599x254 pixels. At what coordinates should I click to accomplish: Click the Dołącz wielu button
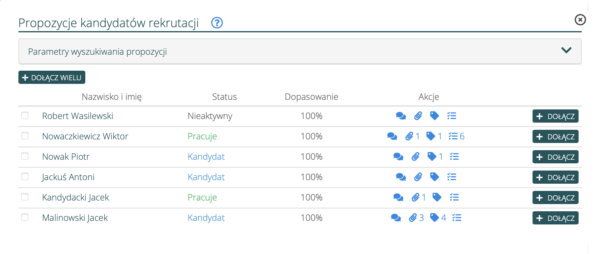point(52,77)
